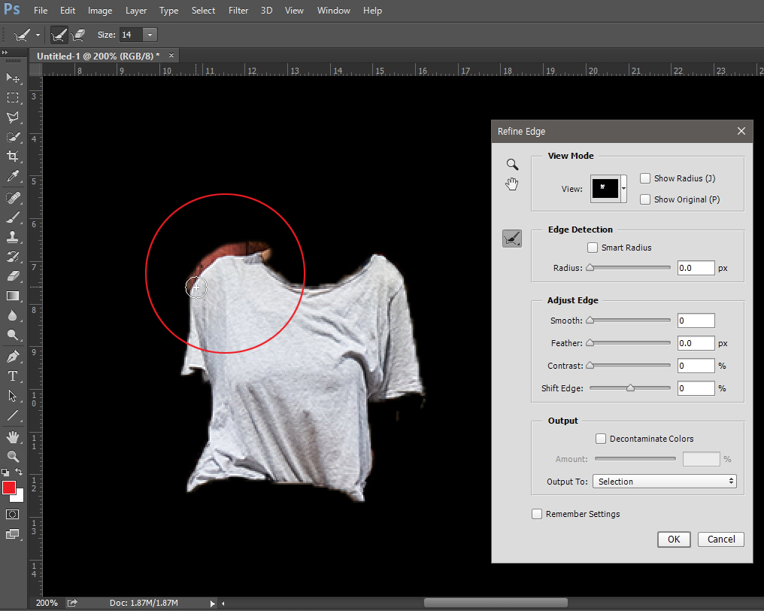Select the Dodge tool
Image resolution: width=764 pixels, height=611 pixels.
(13, 335)
